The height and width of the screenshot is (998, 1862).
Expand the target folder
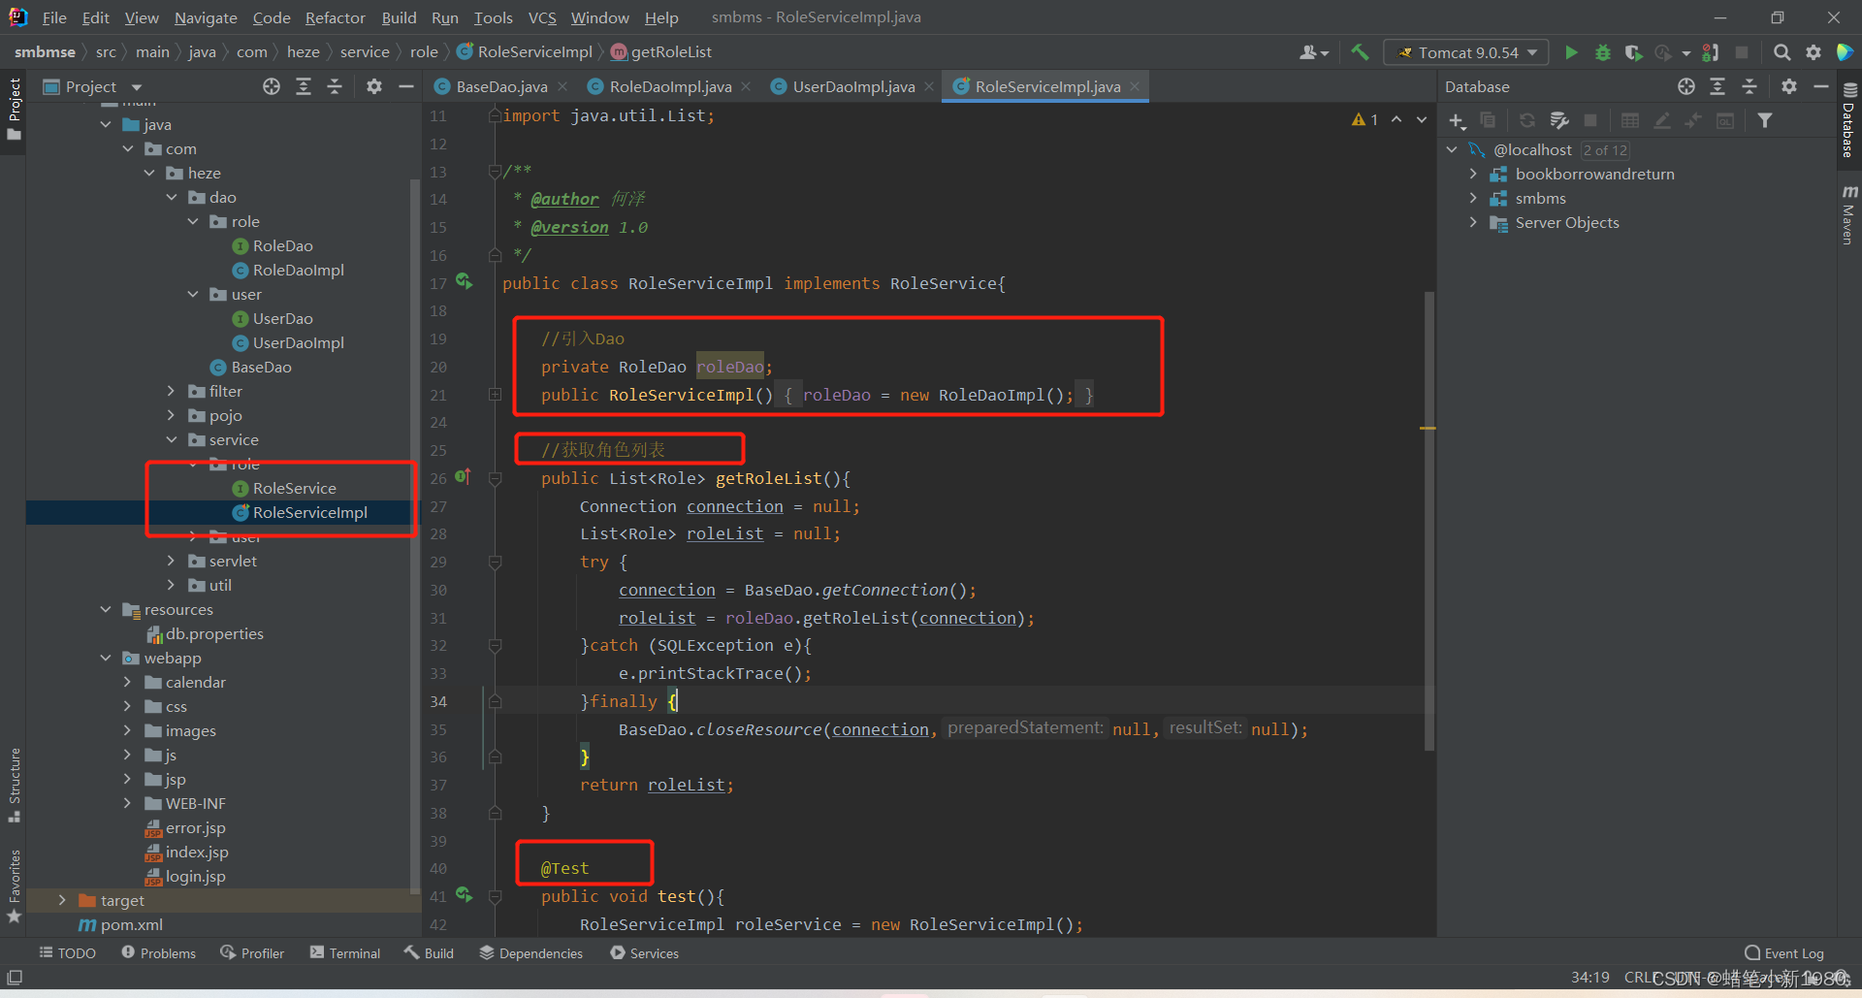[62, 900]
